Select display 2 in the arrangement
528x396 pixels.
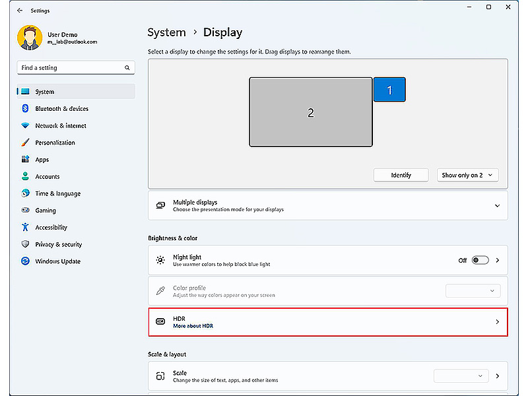tap(311, 112)
